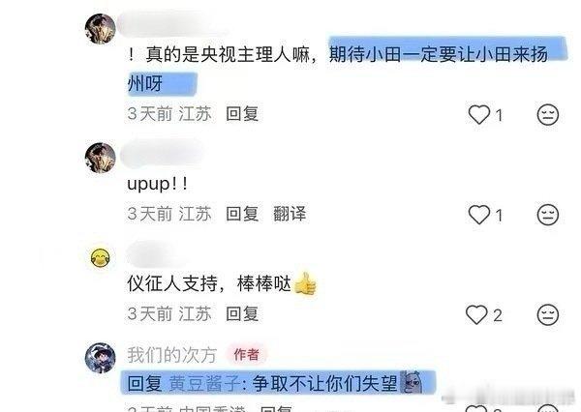This screenshot has height=412, width=581.
Task: Tap the thumbs-up emoji in 棒棒哒 comment
Action: [306, 284]
